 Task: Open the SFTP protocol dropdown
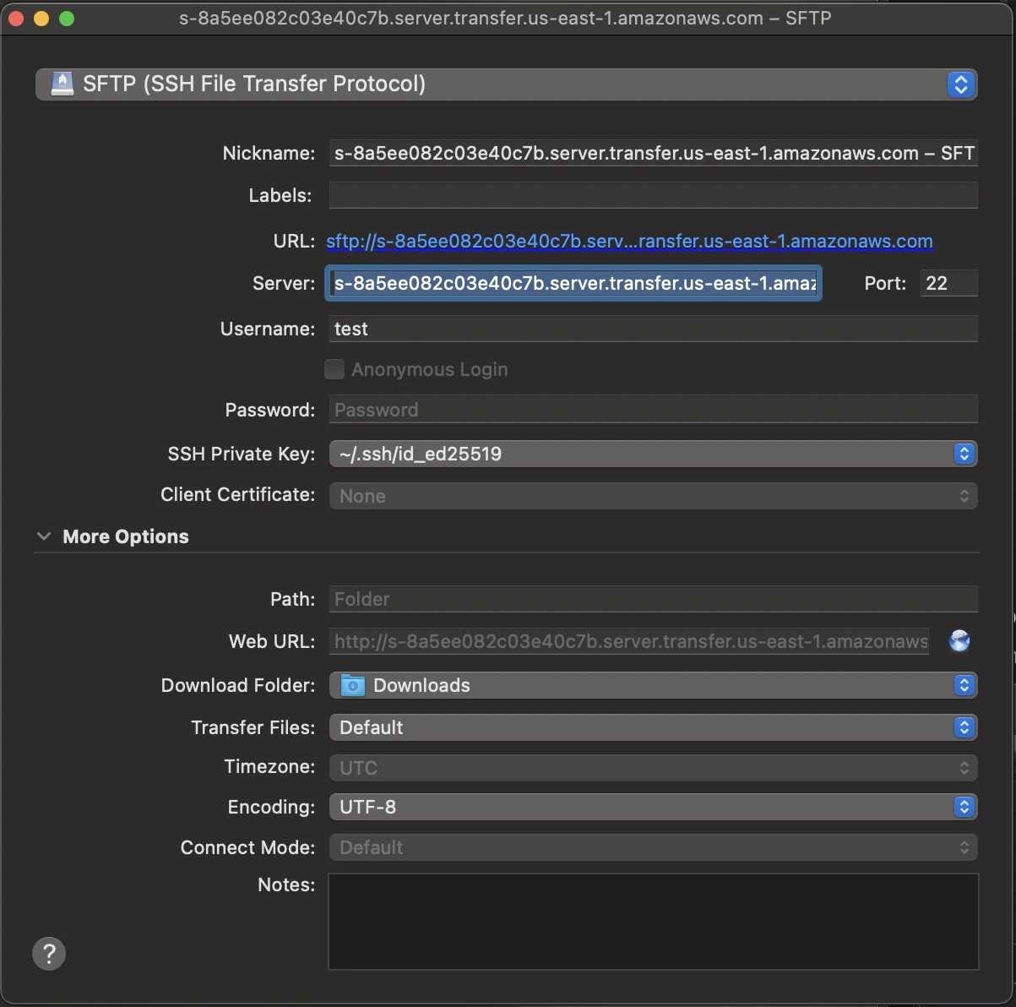click(960, 84)
